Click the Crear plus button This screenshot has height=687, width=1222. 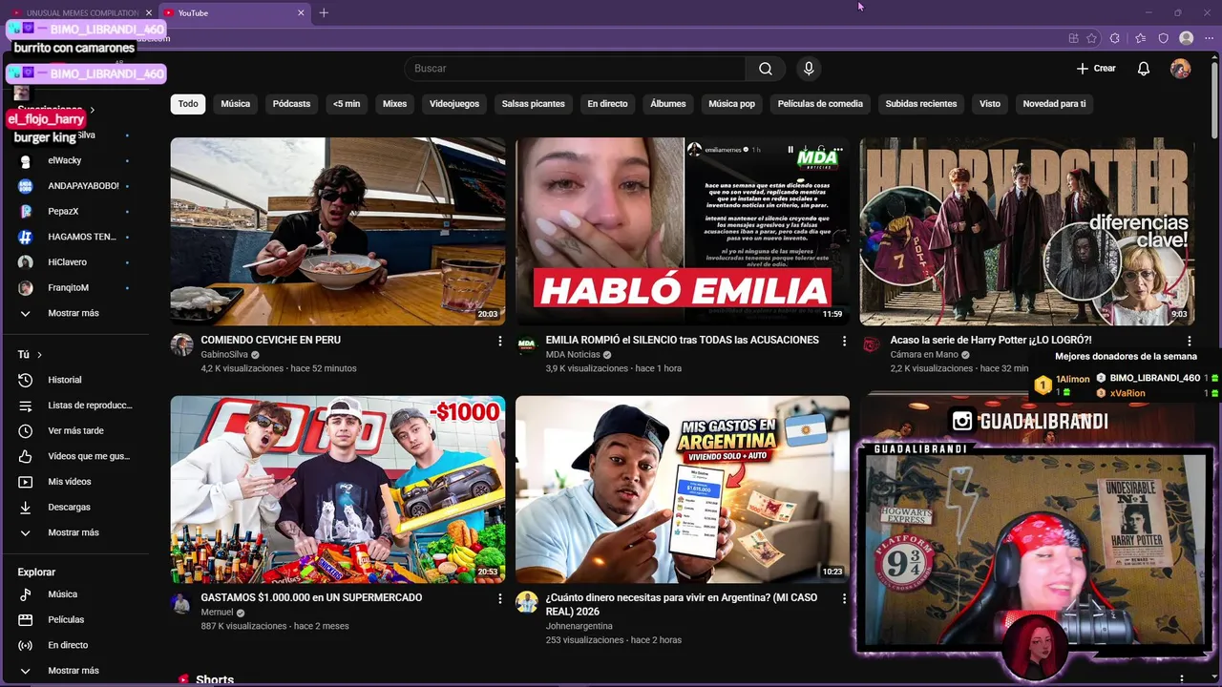point(1096,69)
